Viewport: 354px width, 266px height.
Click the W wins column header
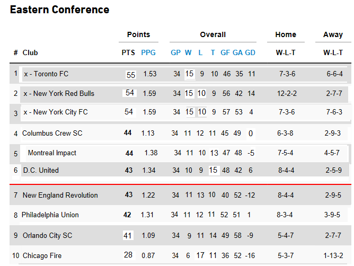(188, 53)
